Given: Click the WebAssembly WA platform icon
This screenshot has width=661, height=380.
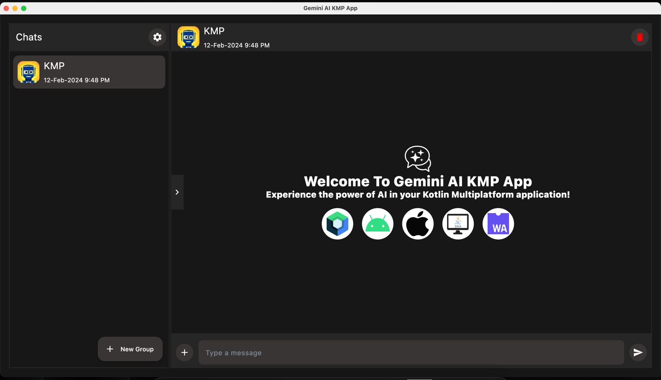Looking at the screenshot, I should click(498, 224).
